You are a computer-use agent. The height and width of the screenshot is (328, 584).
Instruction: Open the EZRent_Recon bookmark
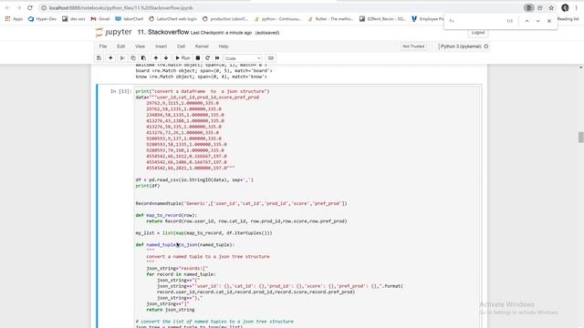point(382,19)
